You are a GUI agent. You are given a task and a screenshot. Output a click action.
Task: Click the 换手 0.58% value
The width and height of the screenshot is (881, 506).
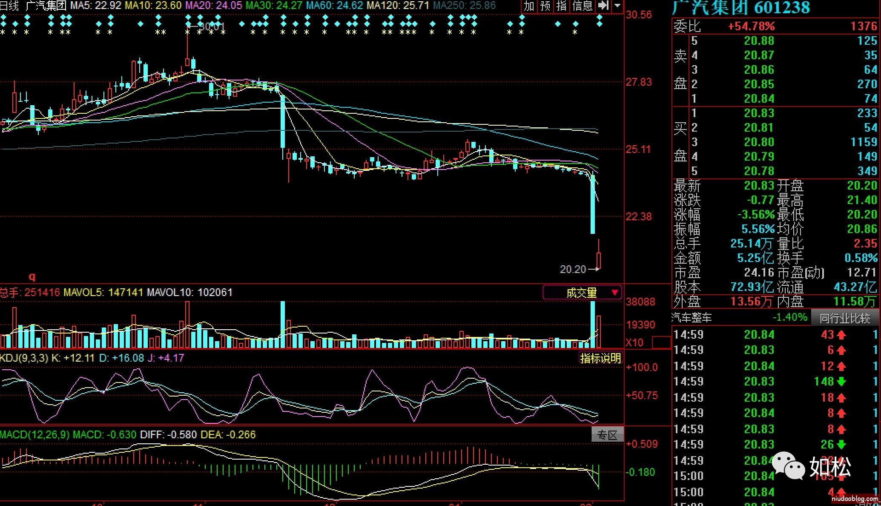click(x=861, y=258)
